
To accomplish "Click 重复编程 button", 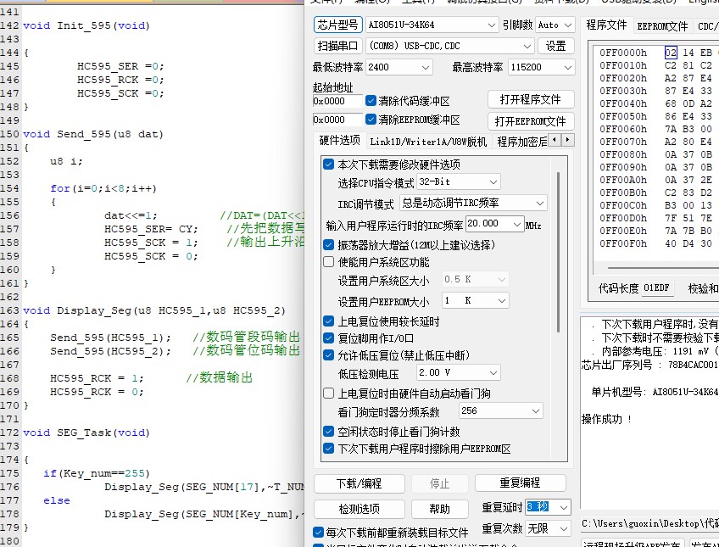I will pyautogui.click(x=520, y=483).
